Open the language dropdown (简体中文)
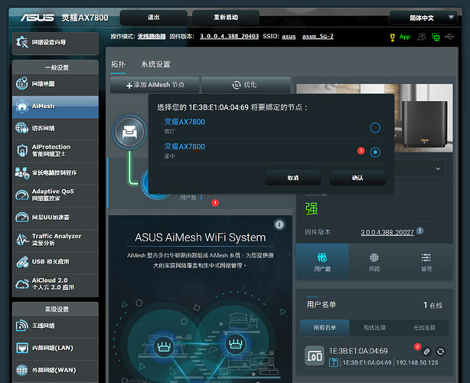 pos(423,18)
